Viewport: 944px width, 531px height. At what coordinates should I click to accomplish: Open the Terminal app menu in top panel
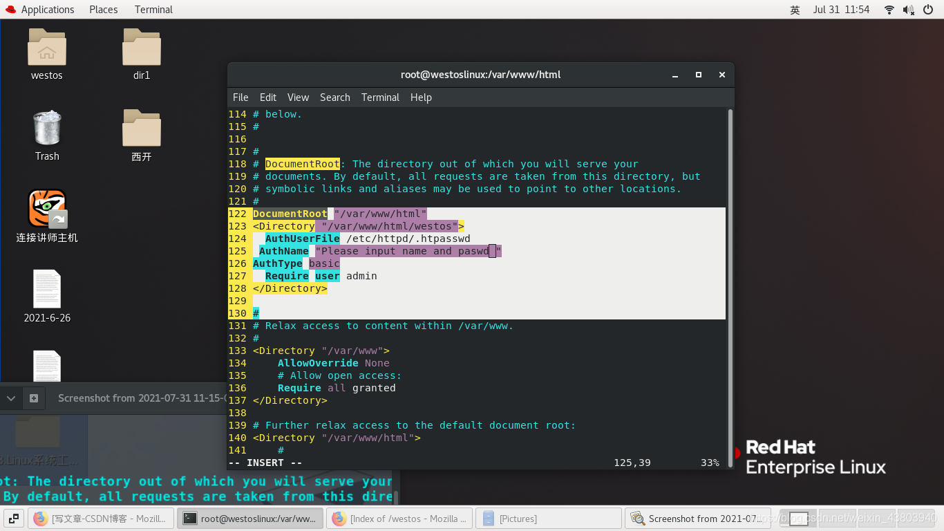point(153,10)
